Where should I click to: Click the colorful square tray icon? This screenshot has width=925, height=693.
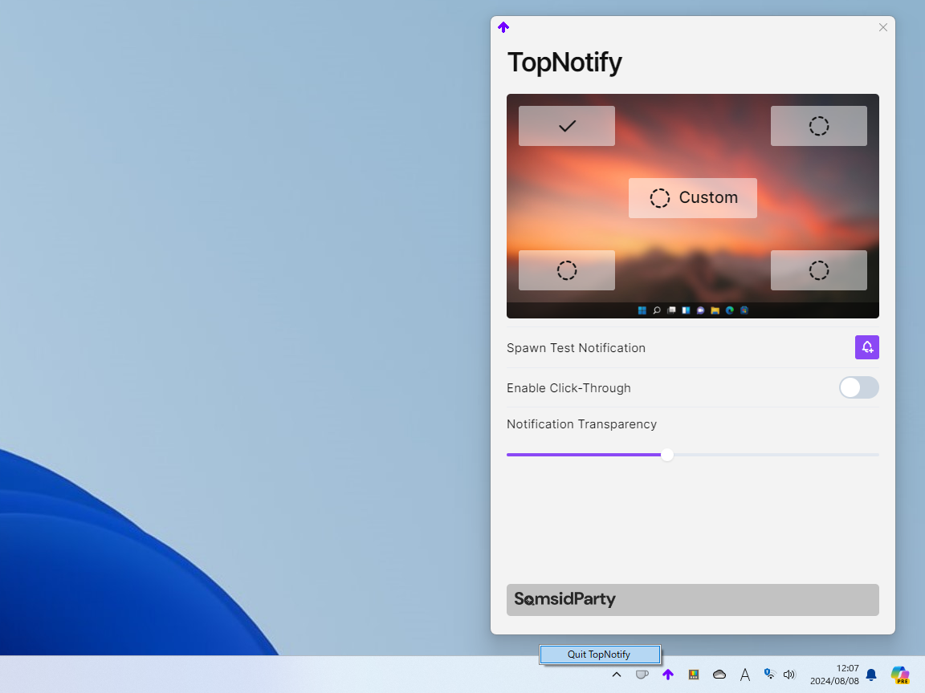tap(694, 674)
